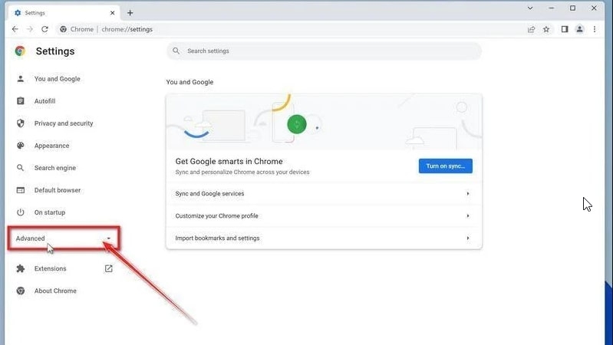Click 'Get Google smarts in Chrome' heading
The width and height of the screenshot is (613, 345).
tap(229, 161)
